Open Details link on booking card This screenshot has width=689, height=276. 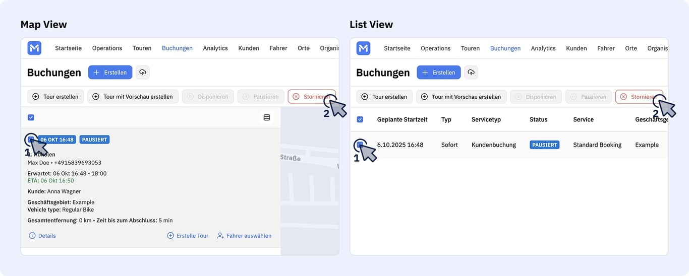(x=42, y=236)
